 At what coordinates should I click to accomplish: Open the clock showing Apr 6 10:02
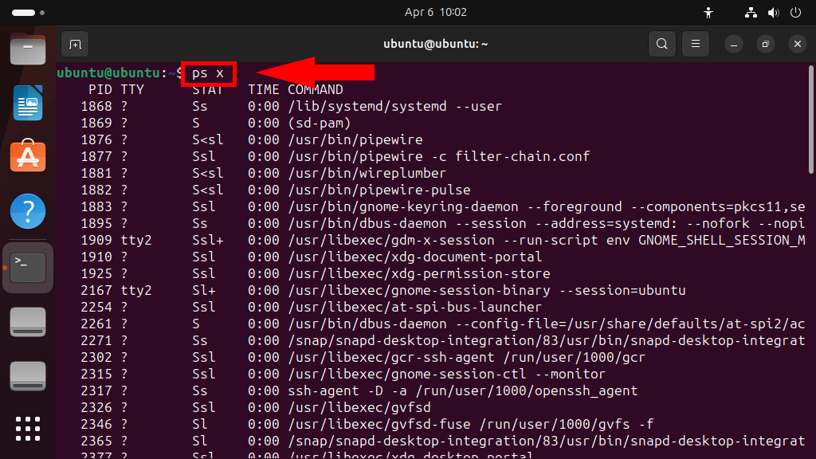point(435,13)
